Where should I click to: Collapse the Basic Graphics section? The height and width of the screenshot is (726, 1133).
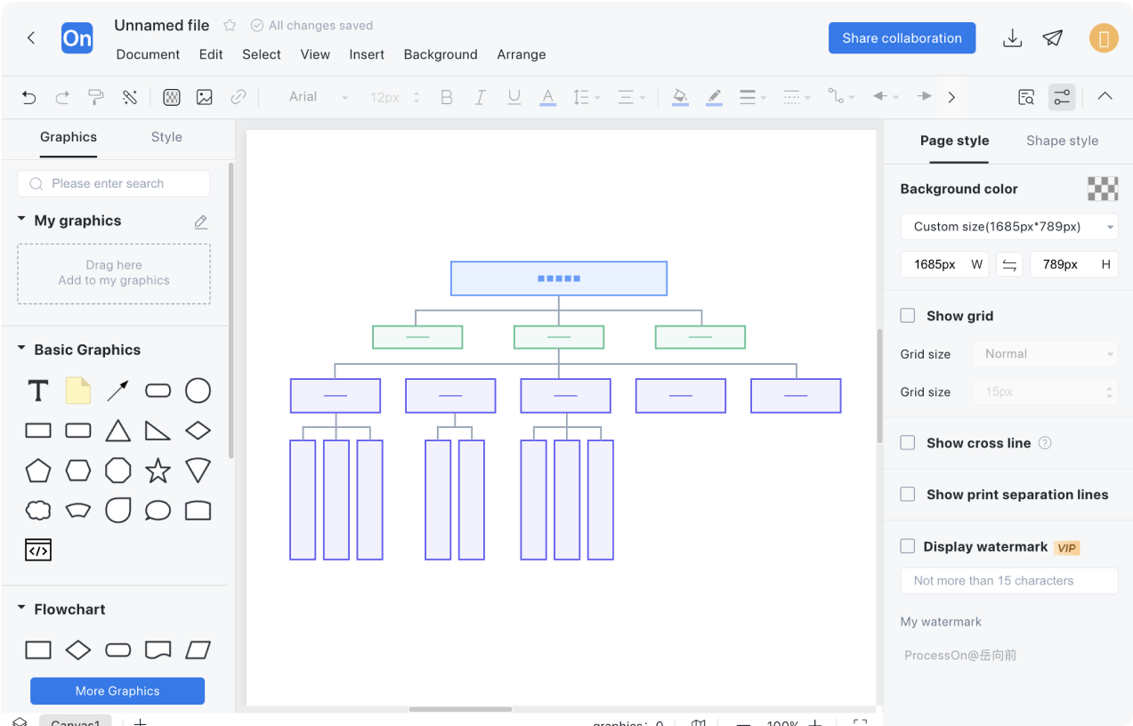[21, 350]
